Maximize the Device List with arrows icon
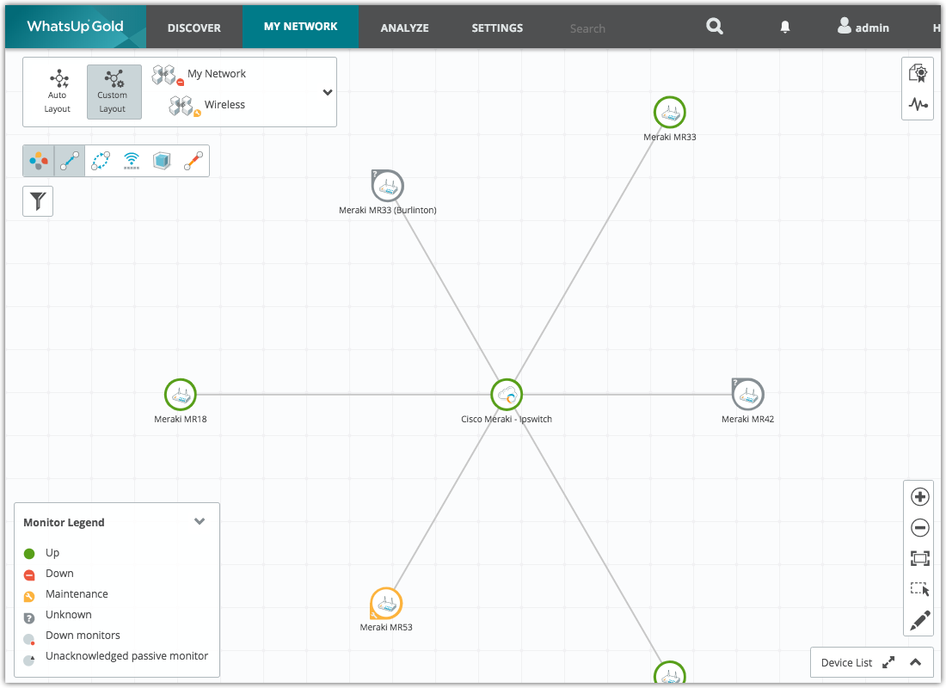 coord(888,662)
